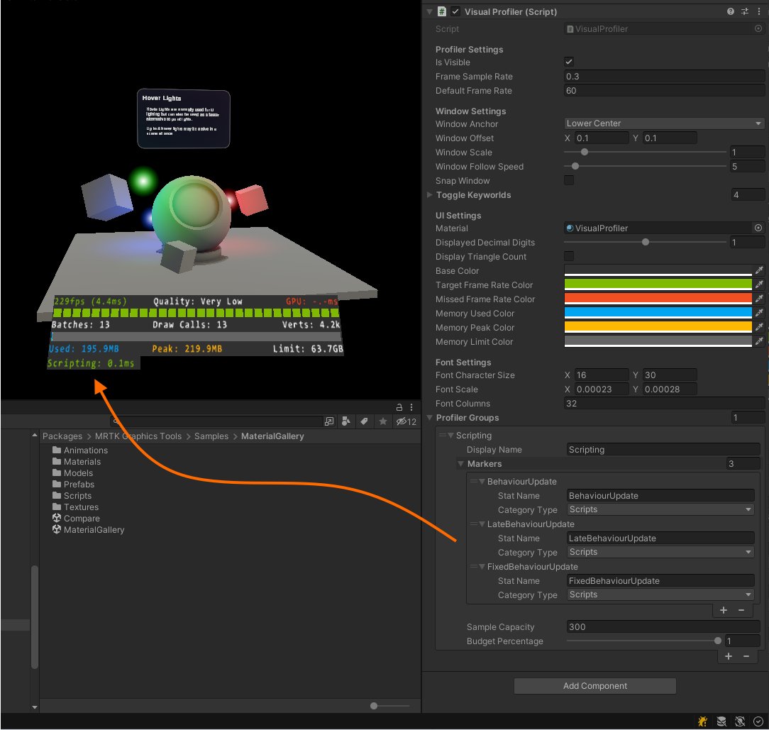
Task: Toggle the Snap Window checkbox
Action: pos(568,181)
